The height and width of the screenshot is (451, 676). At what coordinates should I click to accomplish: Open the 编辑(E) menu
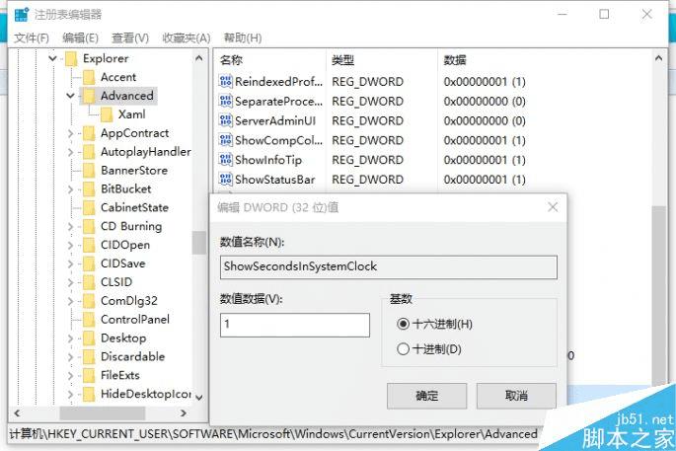(x=80, y=38)
